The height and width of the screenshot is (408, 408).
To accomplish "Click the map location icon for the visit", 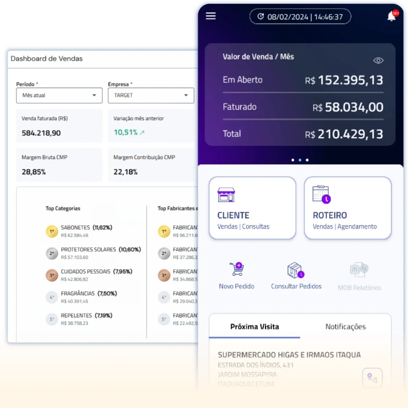I will 372,377.
